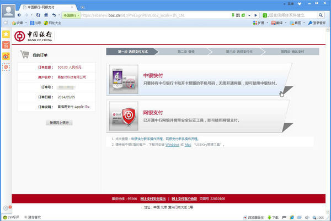Expand the address bar dropdown arrow
The width and height of the screenshot is (331, 221).
[x=249, y=15]
